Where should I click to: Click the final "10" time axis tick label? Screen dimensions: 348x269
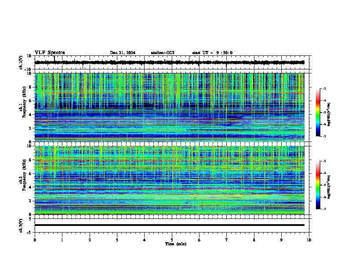point(309,240)
